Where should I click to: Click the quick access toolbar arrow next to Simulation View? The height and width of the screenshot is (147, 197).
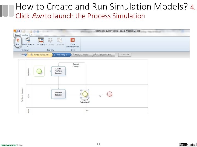pos(31,35)
